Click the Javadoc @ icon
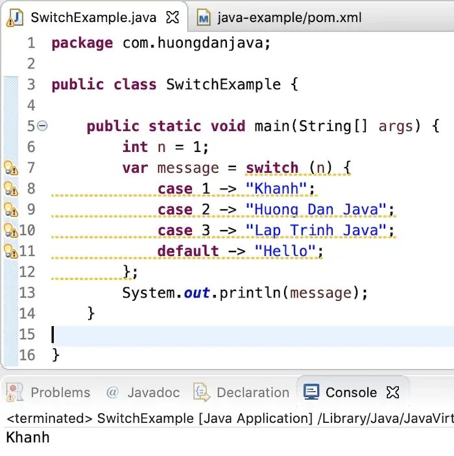 coord(113,392)
